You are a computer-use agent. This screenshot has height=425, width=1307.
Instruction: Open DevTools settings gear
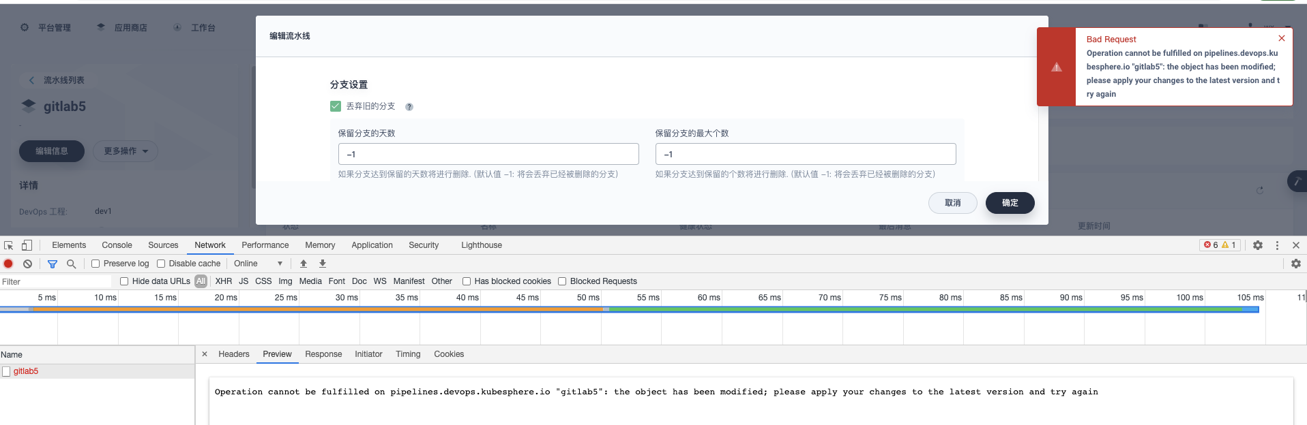click(1258, 245)
